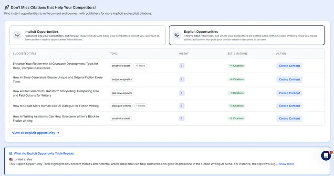Click intent badge for Story Generators row
The height and width of the screenshot is (176, 334).
(182, 79)
